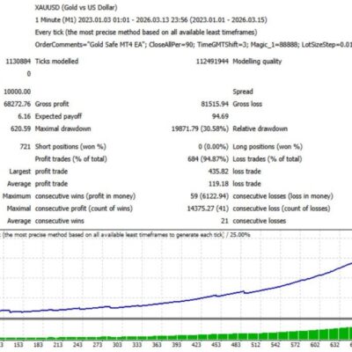Image resolution: width=352 pixels, height=352 pixels.
Task: Select the 14375.27 (41) value
Action: (208, 209)
